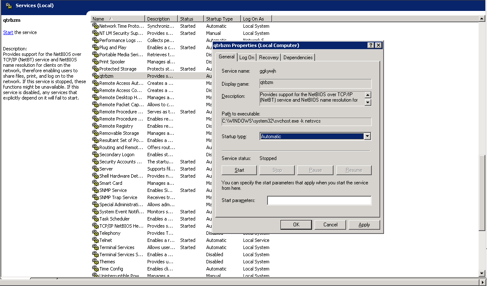This screenshot has height=286, width=487.
Task: Click the Start parameters text field
Action: click(x=319, y=201)
